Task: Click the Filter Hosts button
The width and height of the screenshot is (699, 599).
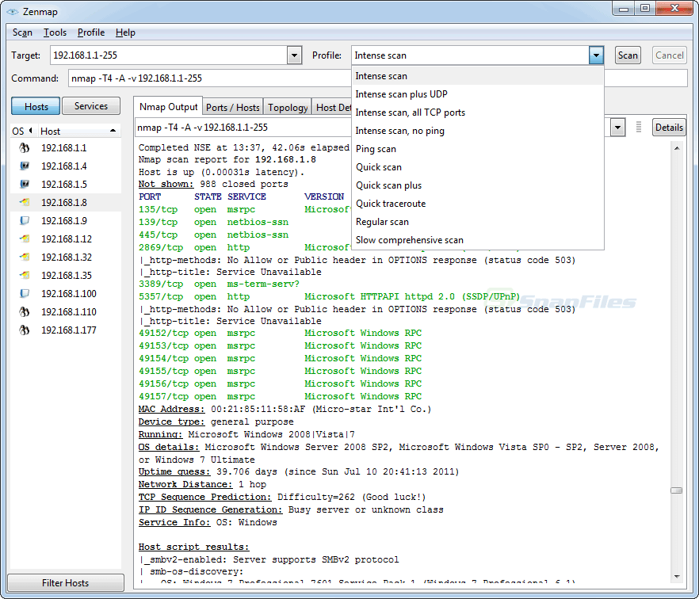Action: (66, 582)
